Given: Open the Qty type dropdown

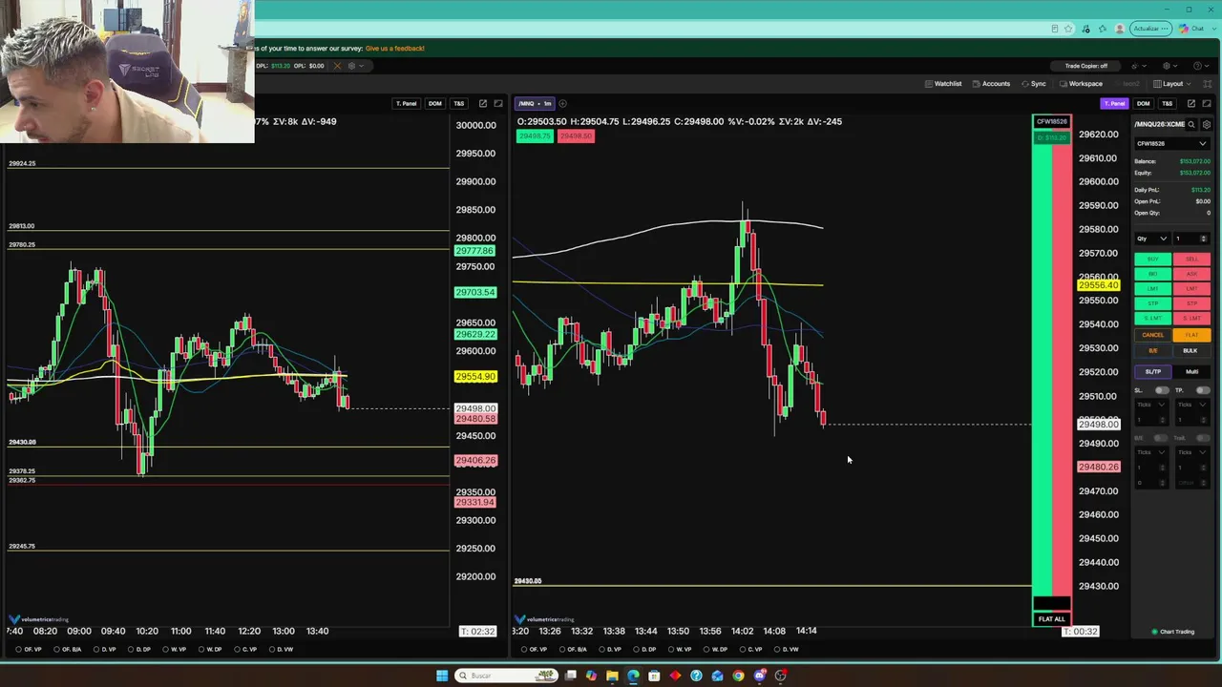Looking at the screenshot, I should tap(1152, 239).
